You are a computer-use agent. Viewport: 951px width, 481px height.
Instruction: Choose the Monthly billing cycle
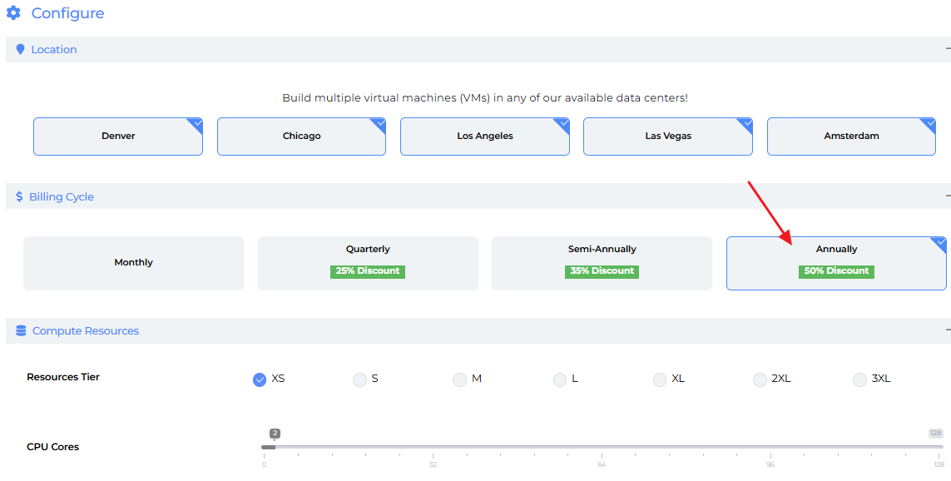(133, 263)
